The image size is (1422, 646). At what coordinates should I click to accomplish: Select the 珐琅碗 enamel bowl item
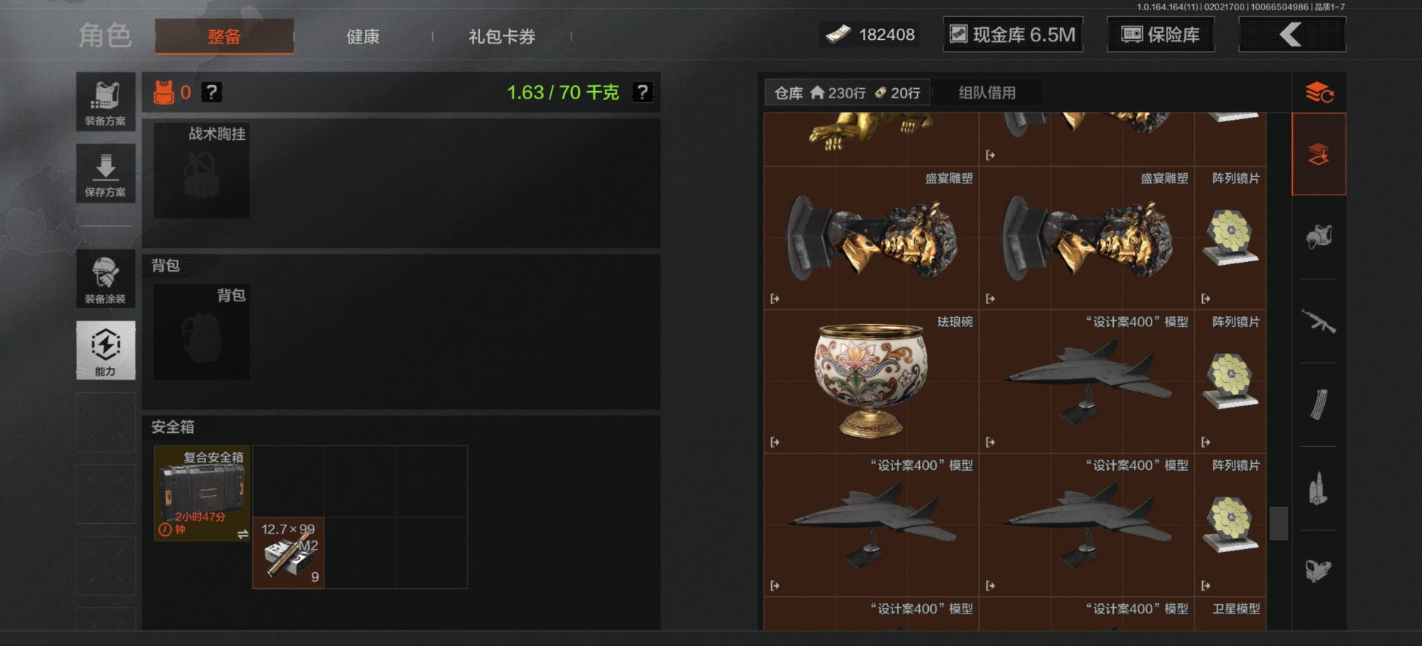point(871,381)
